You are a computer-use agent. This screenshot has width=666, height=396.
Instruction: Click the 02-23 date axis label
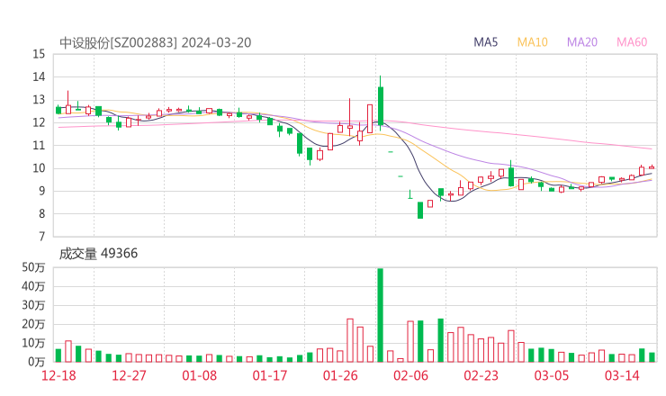coord(481,375)
